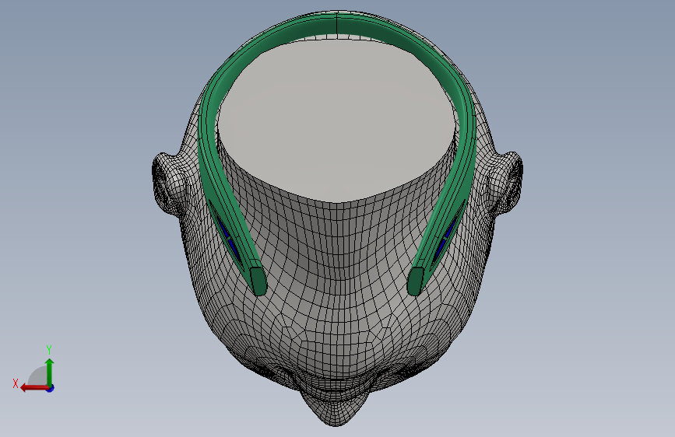Select the ear on the right side of the head

click(x=508, y=183)
